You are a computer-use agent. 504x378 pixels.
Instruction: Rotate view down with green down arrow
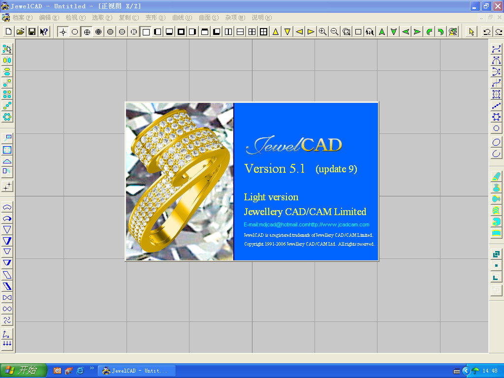pos(394,31)
